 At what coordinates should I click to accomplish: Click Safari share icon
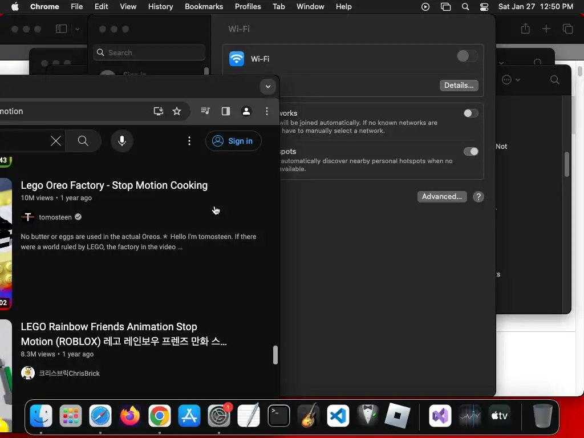525,29
